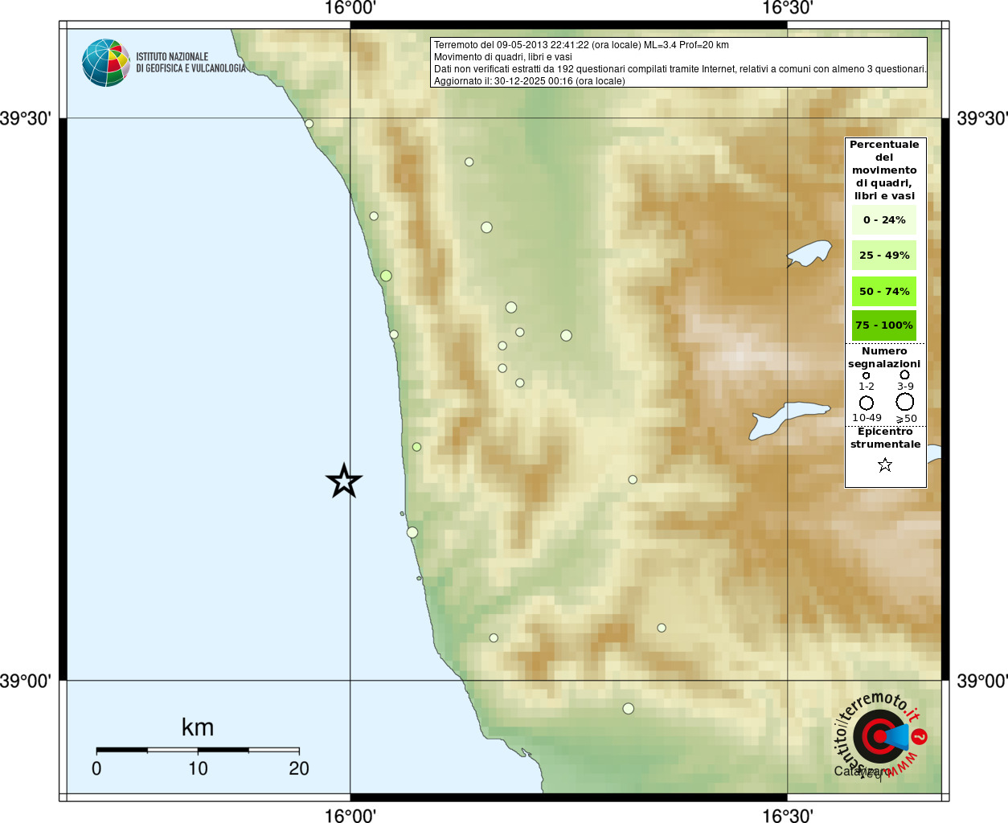Click the haisentitoilterremoto.it target logo
1008x823 pixels.
pyautogui.click(x=879, y=735)
